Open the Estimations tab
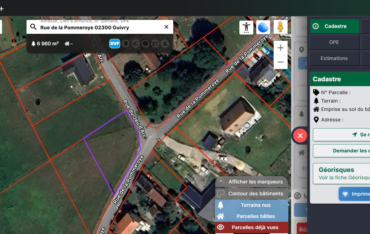 click(x=334, y=58)
